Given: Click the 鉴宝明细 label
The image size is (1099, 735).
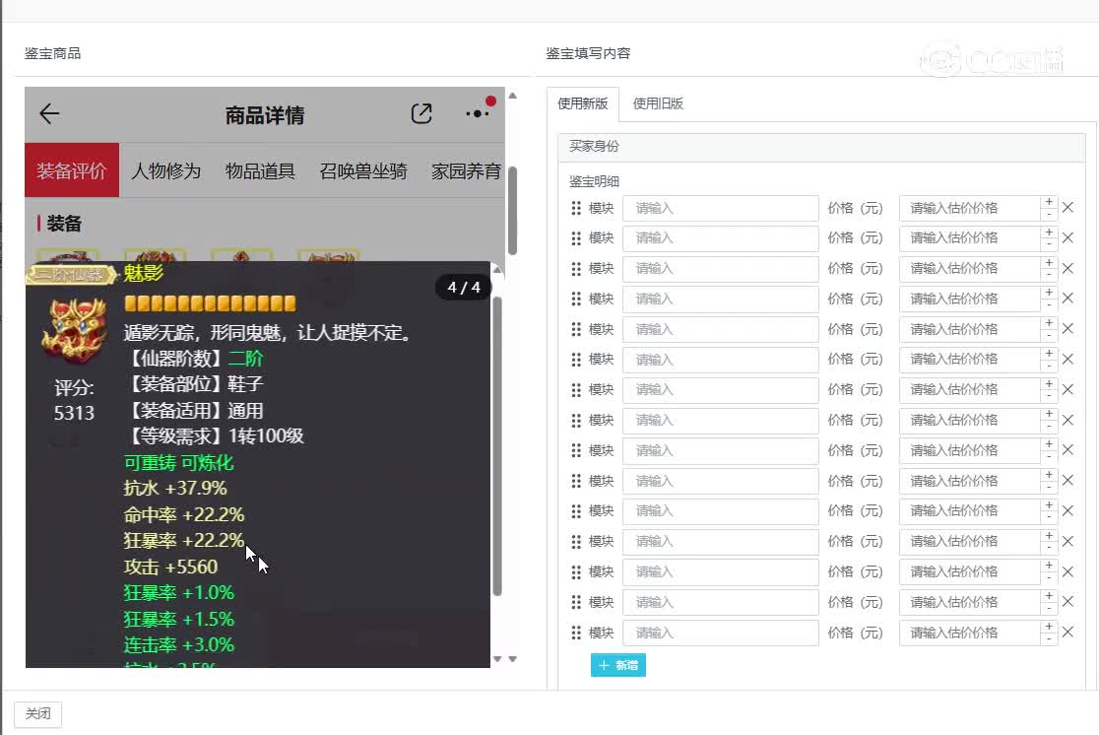Looking at the screenshot, I should point(594,181).
